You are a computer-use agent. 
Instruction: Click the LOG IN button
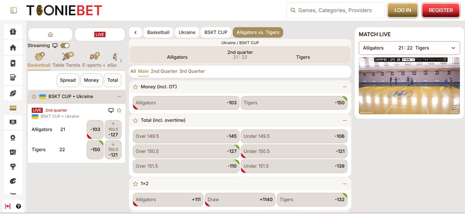(x=402, y=10)
